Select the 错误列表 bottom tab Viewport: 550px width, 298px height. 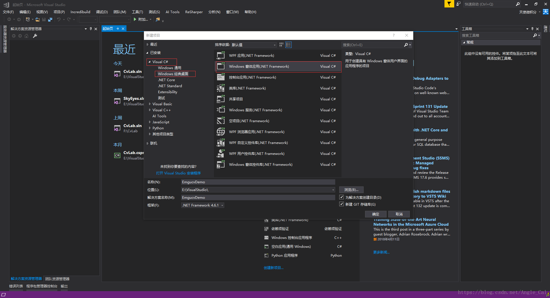[16, 286]
